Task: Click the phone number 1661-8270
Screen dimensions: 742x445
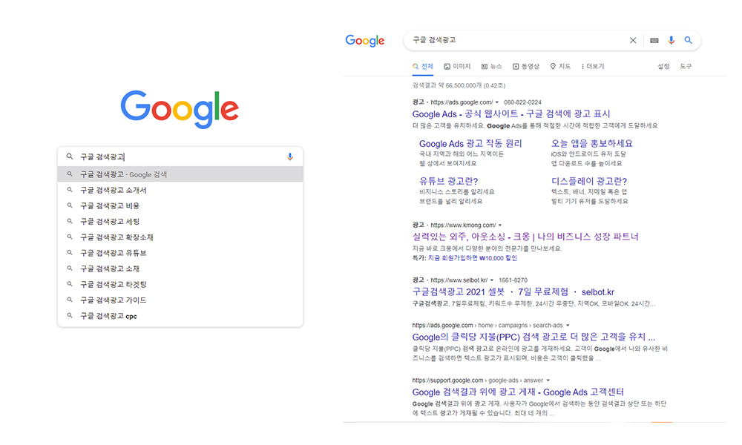Action: click(513, 280)
